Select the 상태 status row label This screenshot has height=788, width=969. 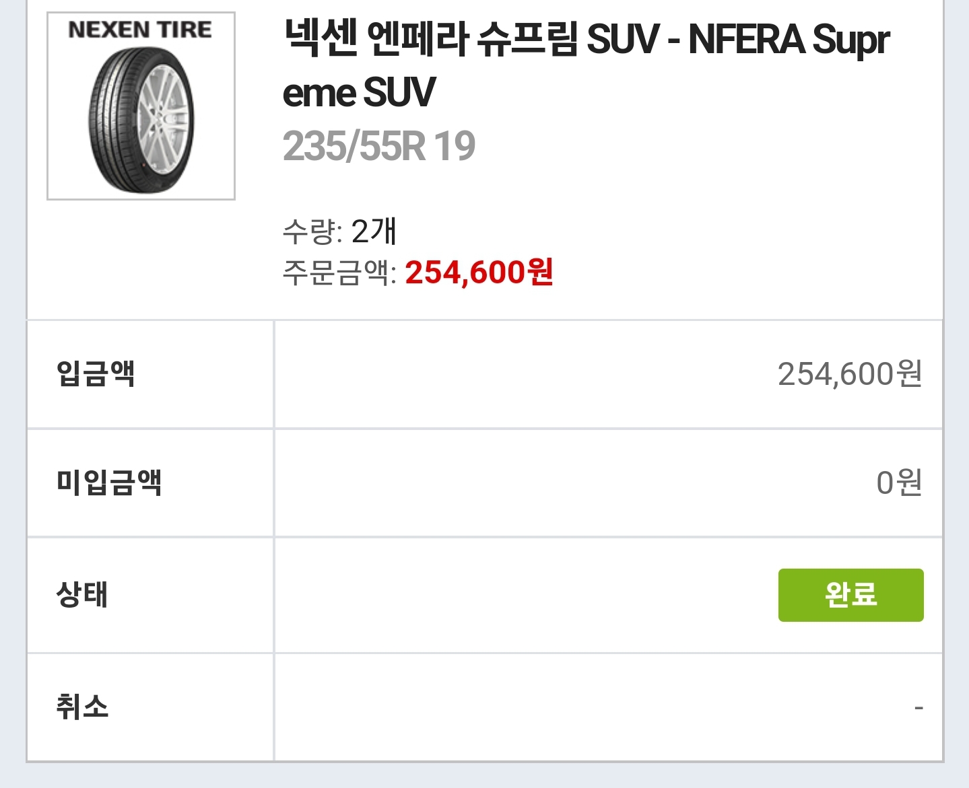pos(82,594)
